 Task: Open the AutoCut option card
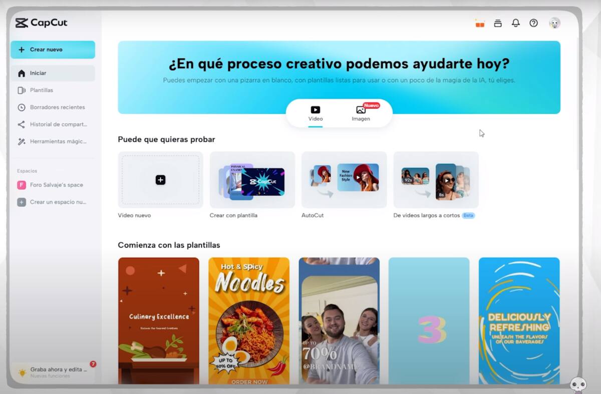(344, 180)
